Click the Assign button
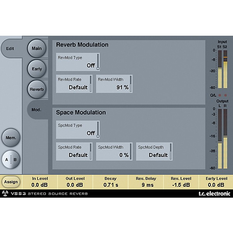Screen dimensions: 233x233 [11, 182]
